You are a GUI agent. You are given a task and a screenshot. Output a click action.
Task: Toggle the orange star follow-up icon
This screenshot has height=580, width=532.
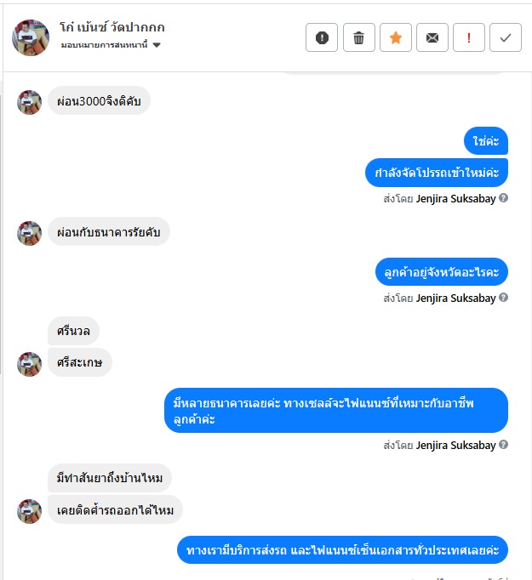(396, 37)
